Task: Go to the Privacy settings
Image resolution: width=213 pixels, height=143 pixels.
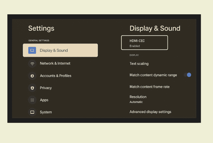Action: [46, 88]
